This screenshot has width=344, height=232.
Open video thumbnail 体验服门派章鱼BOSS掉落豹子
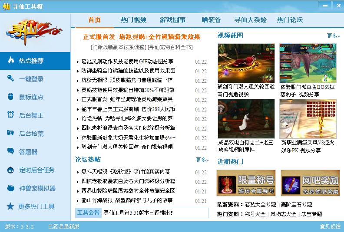point(308,63)
